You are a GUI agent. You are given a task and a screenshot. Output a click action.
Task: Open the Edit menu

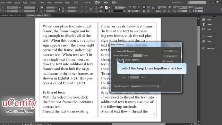tap(9, 2)
